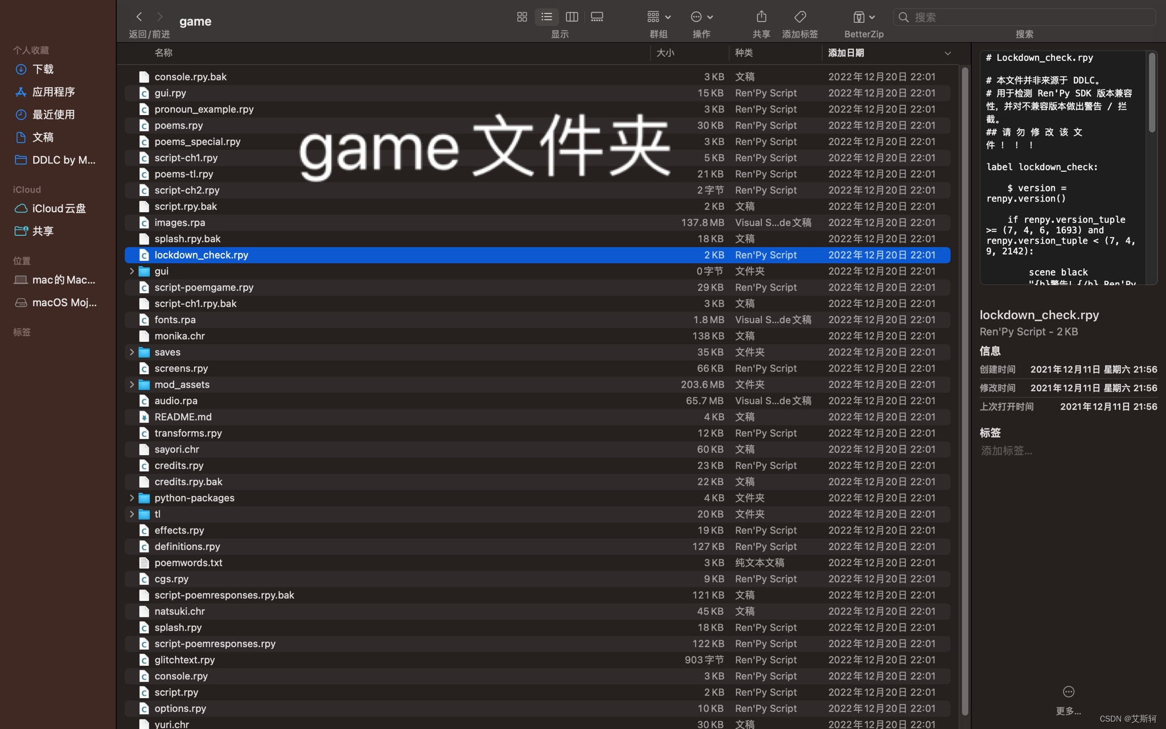The image size is (1166, 729).
Task: Click the 添加标签 input in preview pane
Action: pyautogui.click(x=1005, y=450)
